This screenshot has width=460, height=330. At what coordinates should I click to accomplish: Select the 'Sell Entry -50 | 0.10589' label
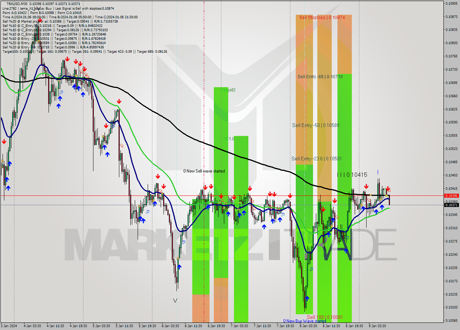(316, 125)
